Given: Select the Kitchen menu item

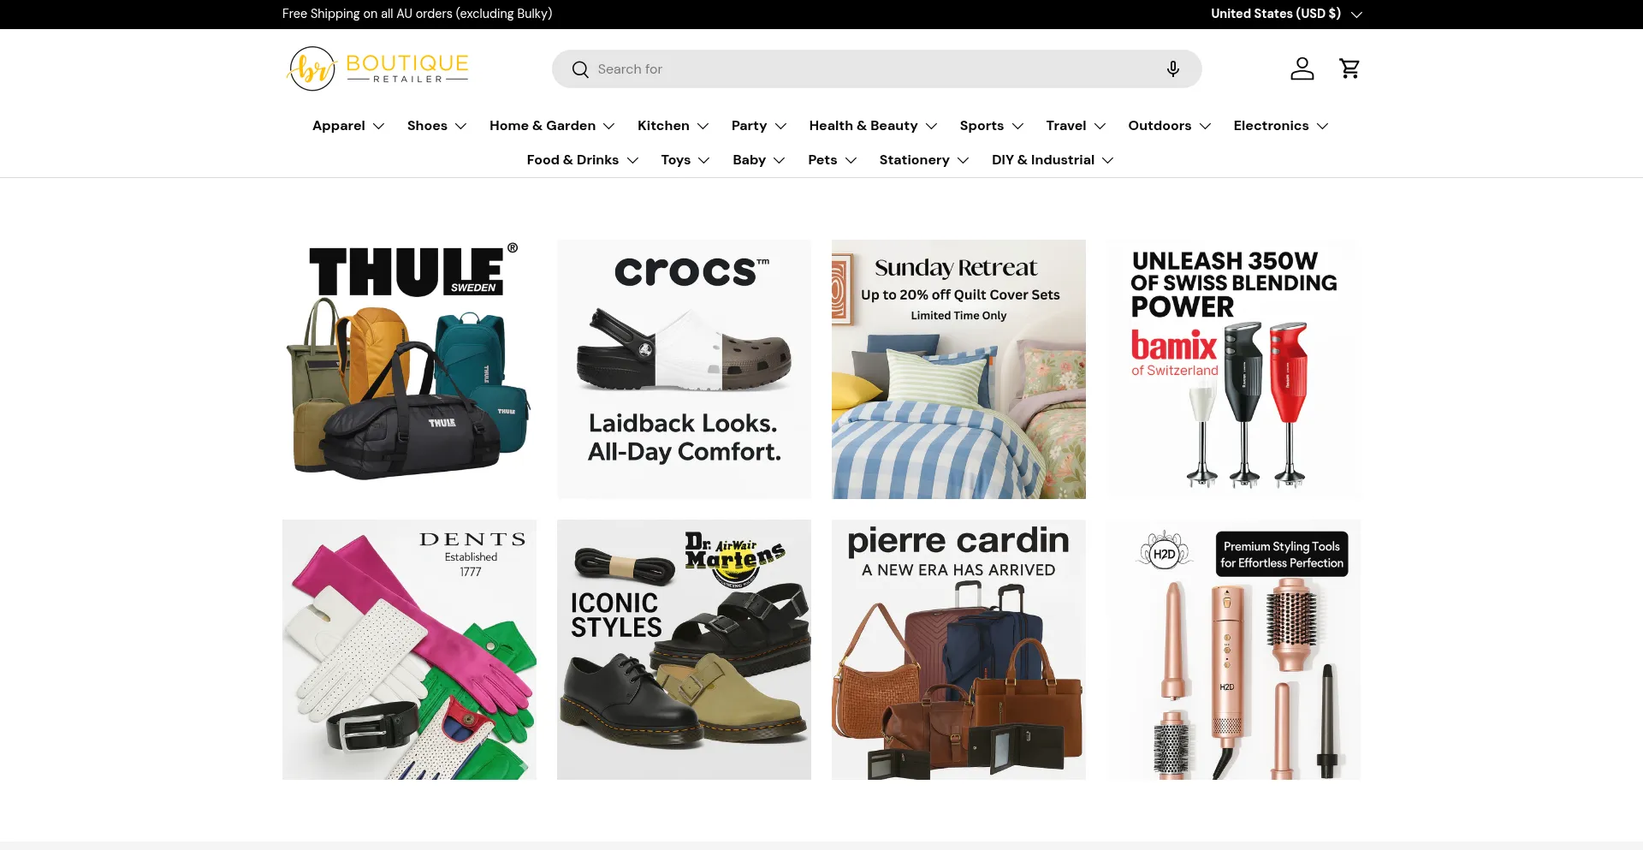Looking at the screenshot, I should (x=673, y=126).
